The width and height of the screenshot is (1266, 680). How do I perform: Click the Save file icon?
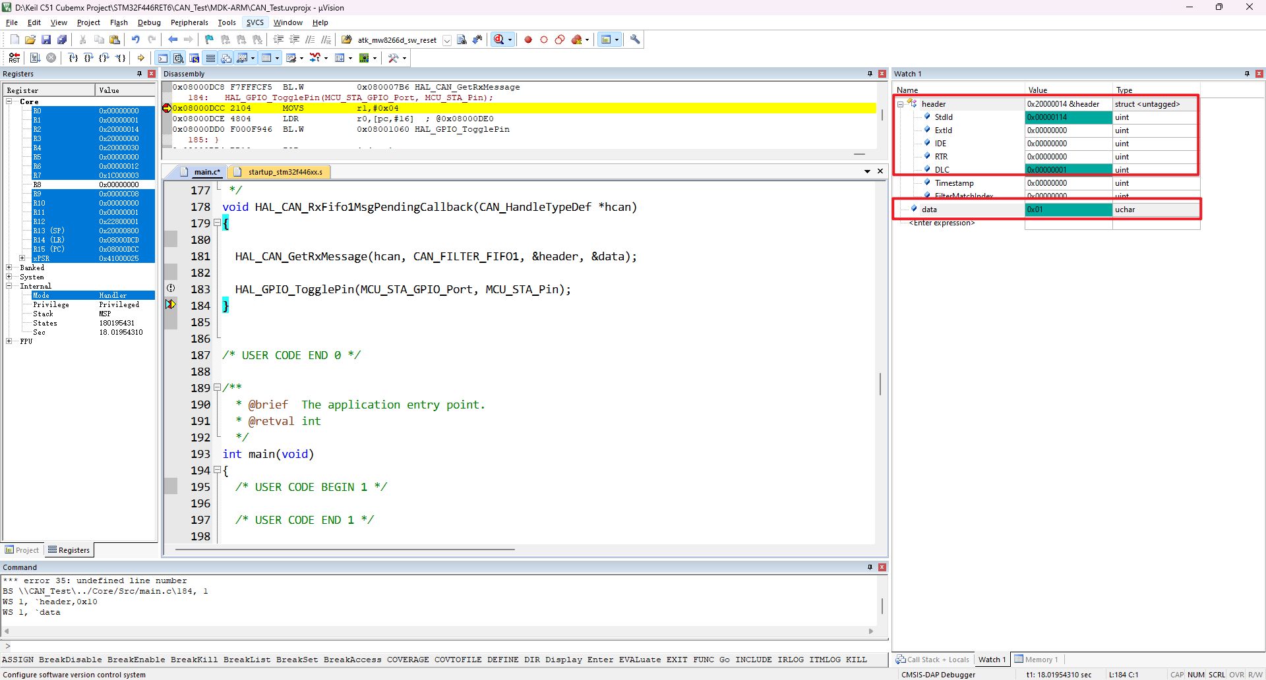click(x=46, y=40)
